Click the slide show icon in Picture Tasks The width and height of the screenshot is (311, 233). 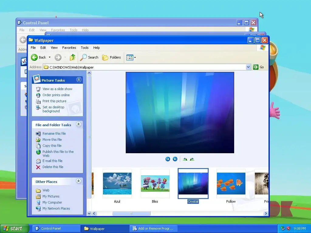click(38, 89)
